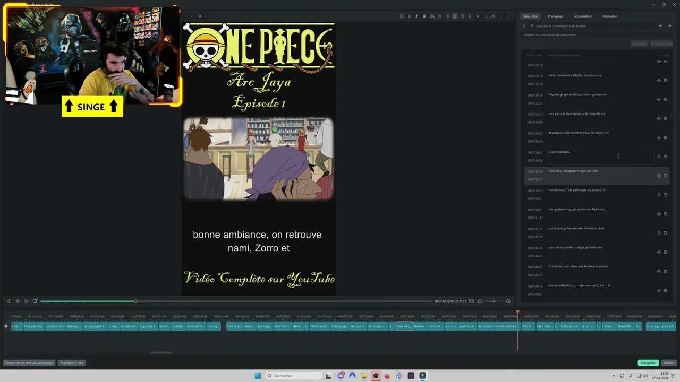This screenshot has height=382, width=680.
Task: Toggle italic text formatting
Action: click(x=416, y=16)
